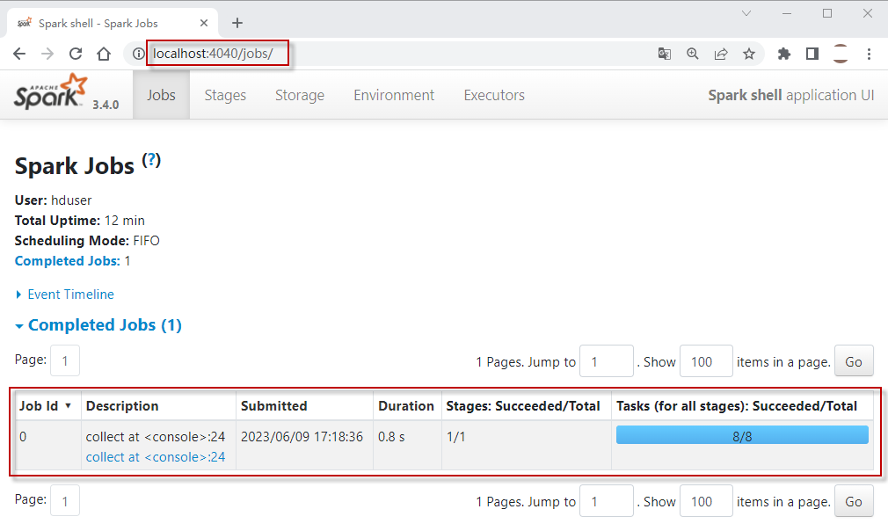888x531 pixels.
Task: Open the extensions puzzle icon
Action: coord(784,54)
